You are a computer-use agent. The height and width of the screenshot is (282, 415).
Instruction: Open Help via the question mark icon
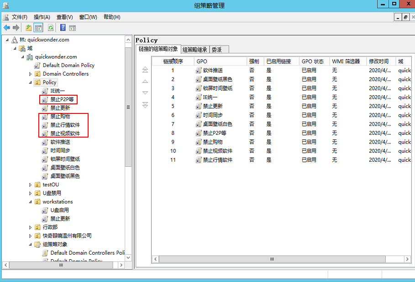pyautogui.click(x=63, y=28)
